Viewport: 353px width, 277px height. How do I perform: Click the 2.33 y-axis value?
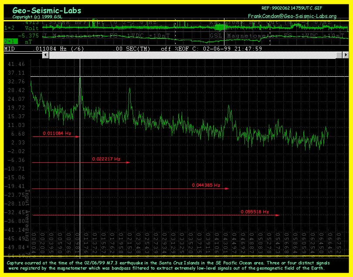[18, 143]
